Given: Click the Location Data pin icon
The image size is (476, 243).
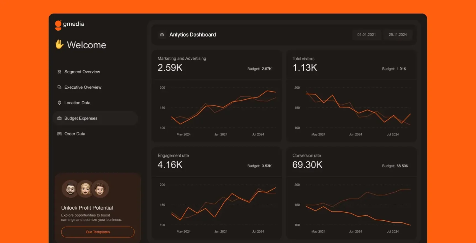Looking at the screenshot, I should tap(59, 103).
